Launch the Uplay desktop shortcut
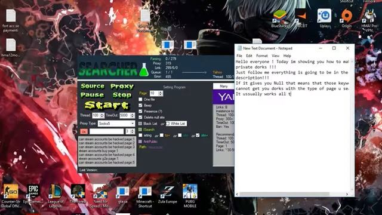Image resolution: width=382 pixels, height=215 pixels. [324, 19]
